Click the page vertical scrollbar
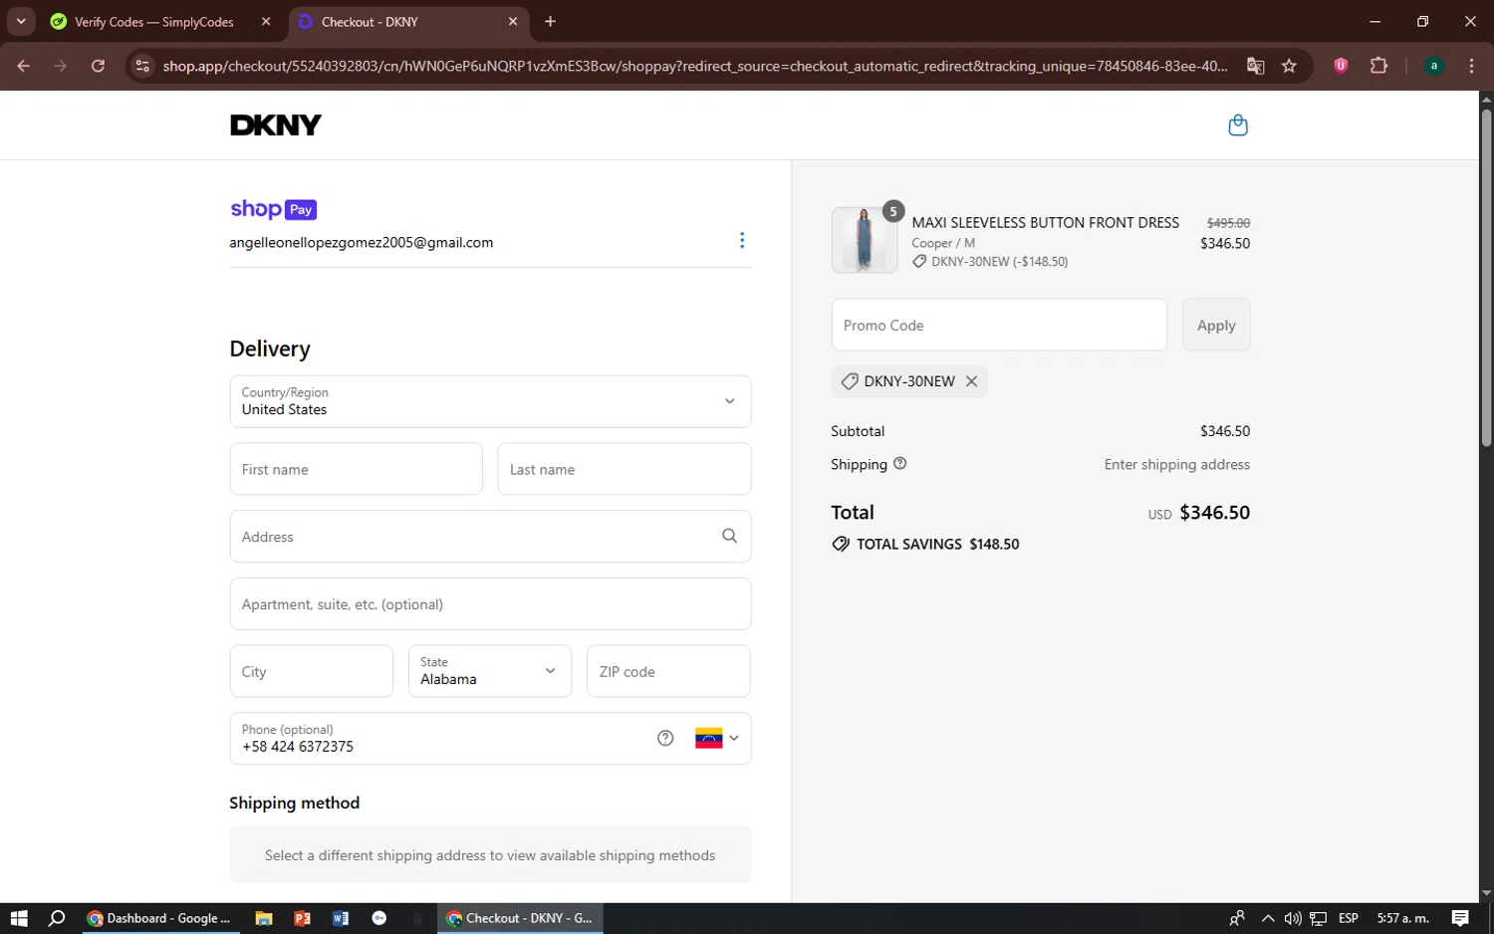This screenshot has width=1494, height=934. [1486, 279]
